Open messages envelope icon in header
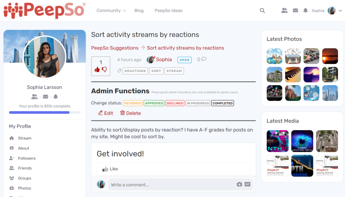The image size is (345, 197). coord(295,10)
